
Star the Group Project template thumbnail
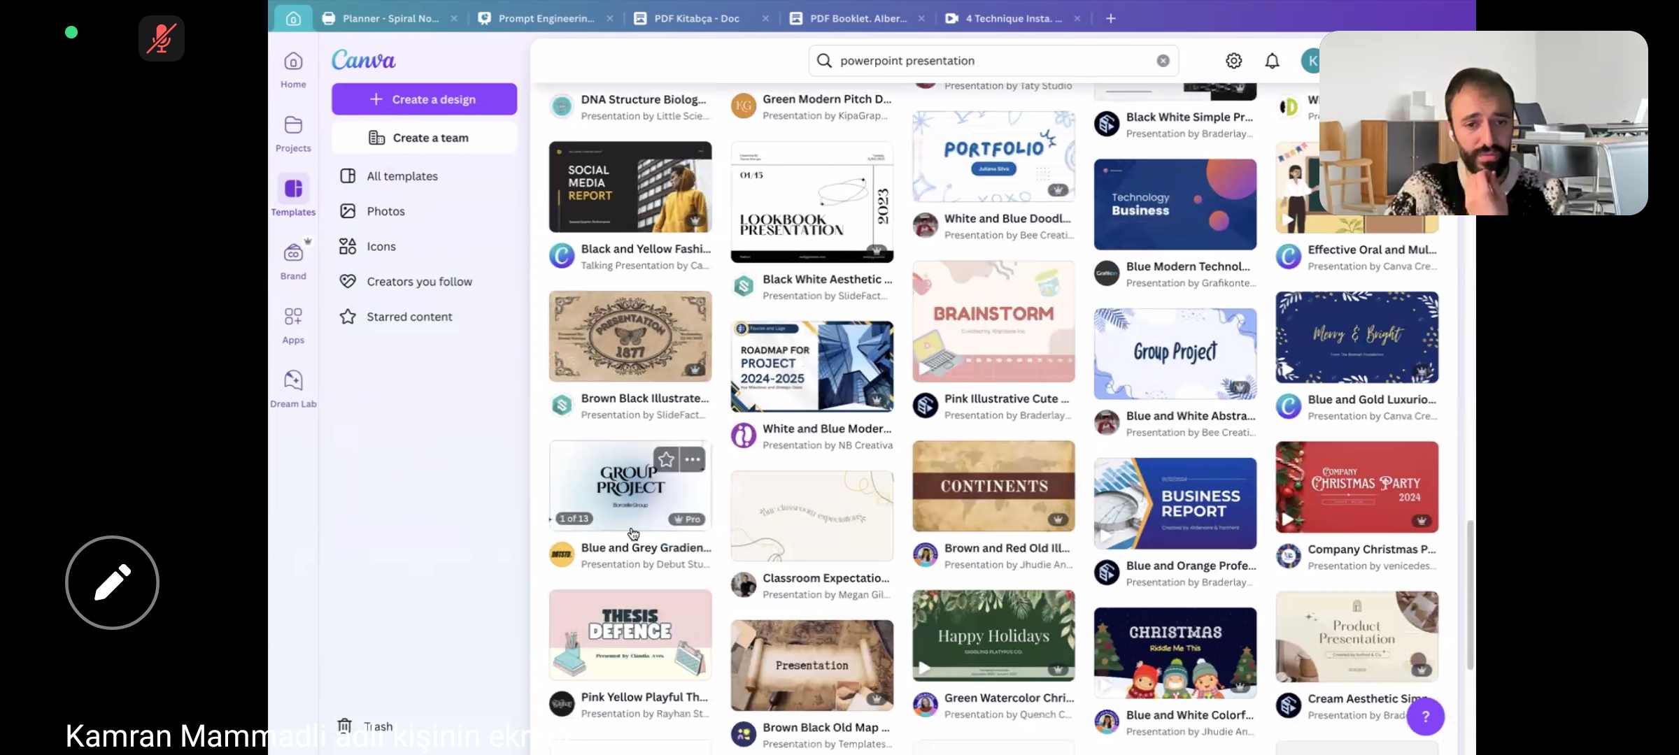pos(666,459)
